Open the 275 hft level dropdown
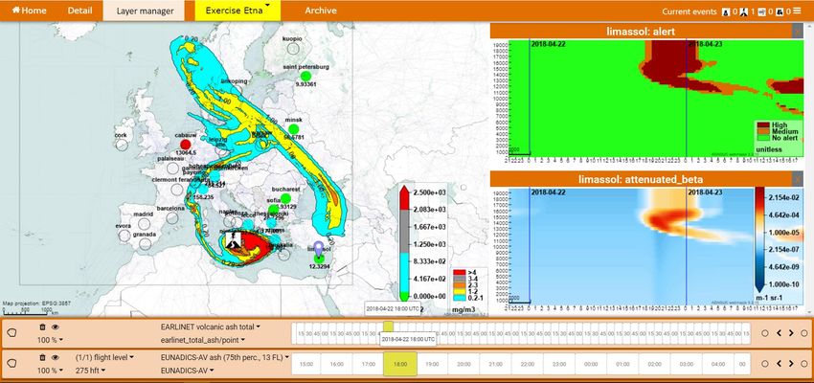 (x=90, y=370)
